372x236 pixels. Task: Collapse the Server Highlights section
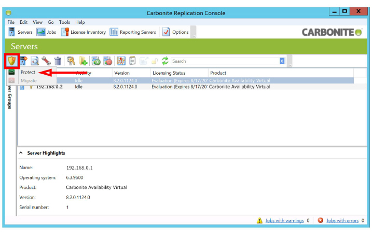click(x=21, y=153)
